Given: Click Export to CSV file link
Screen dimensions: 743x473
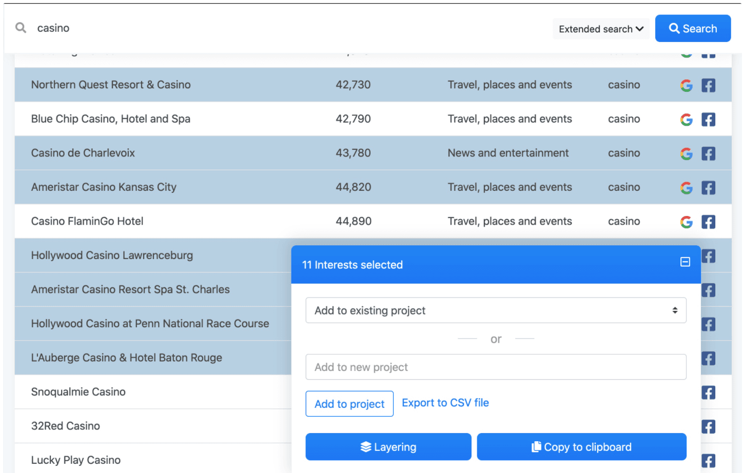Looking at the screenshot, I should [x=445, y=403].
